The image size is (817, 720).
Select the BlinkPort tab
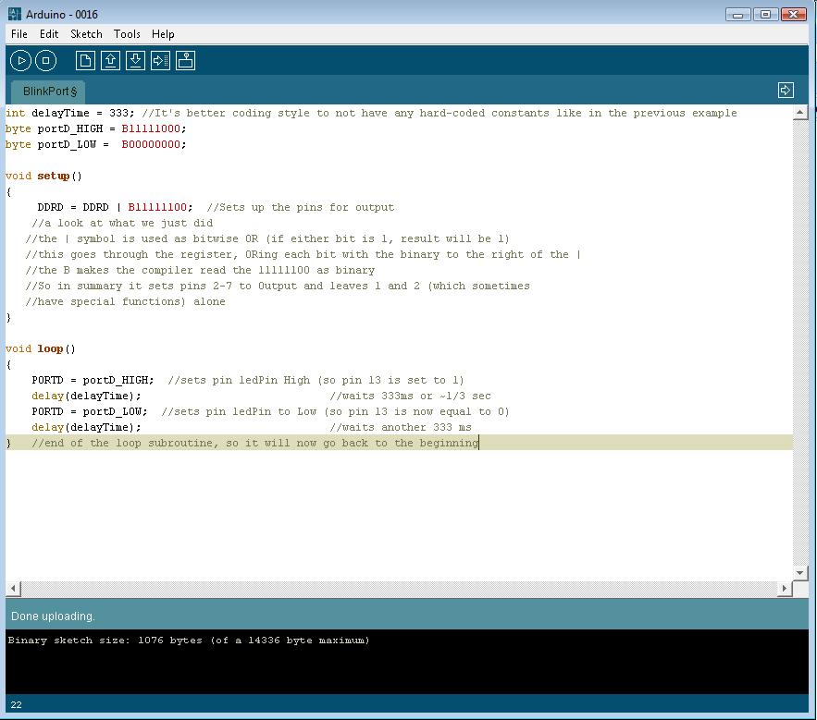[49, 92]
